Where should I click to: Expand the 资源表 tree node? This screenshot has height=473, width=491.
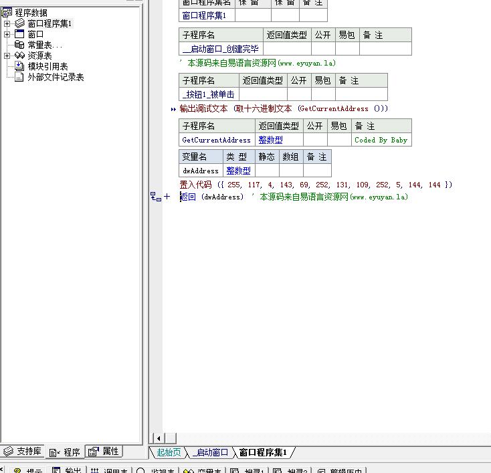pos(7,56)
